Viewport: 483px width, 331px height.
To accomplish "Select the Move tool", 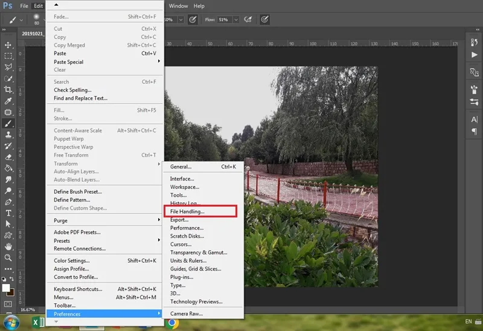I will (x=8, y=45).
